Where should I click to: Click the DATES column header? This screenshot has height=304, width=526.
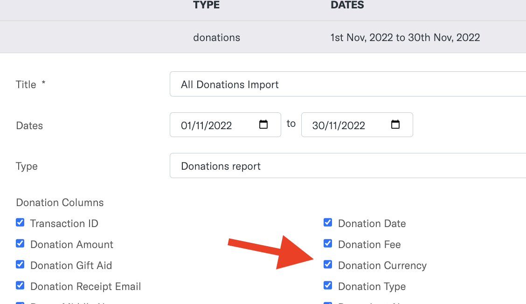[347, 6]
